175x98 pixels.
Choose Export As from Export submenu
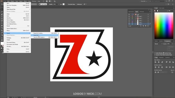[44, 35]
